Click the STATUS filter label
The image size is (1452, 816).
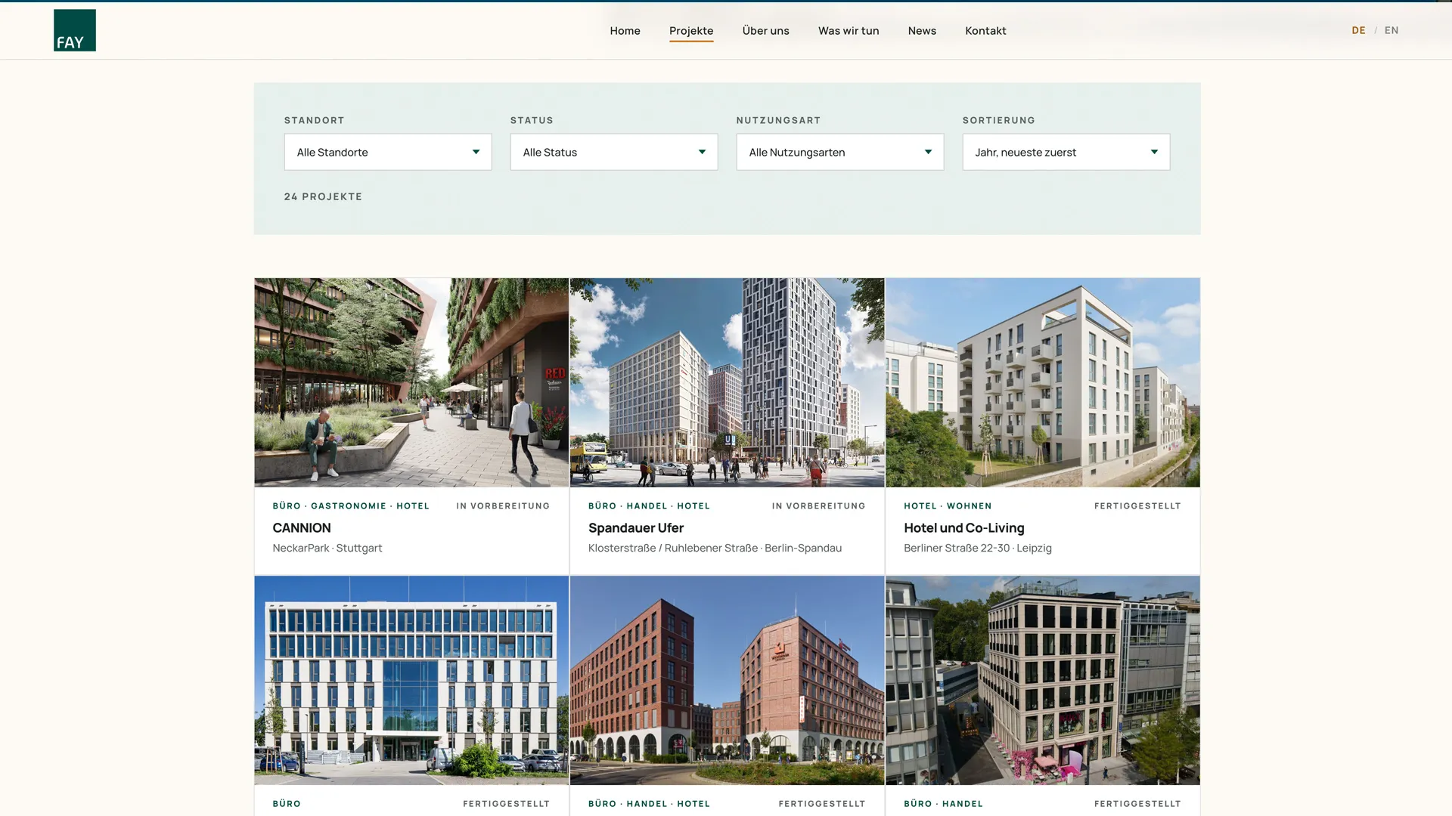(532, 120)
